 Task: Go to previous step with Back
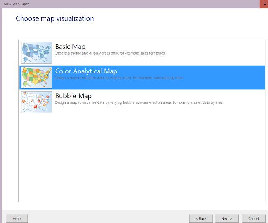(x=201, y=218)
